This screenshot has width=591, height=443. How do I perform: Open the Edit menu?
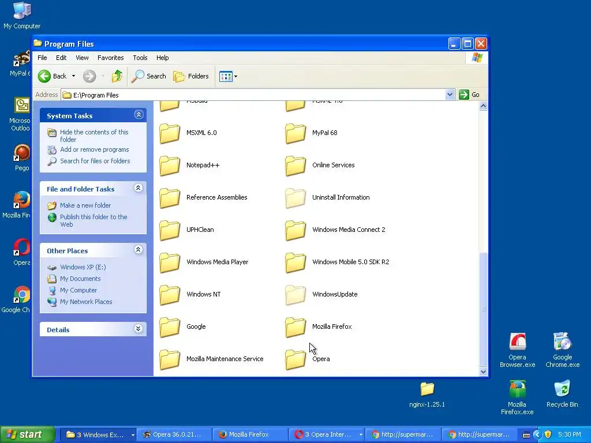(x=61, y=58)
